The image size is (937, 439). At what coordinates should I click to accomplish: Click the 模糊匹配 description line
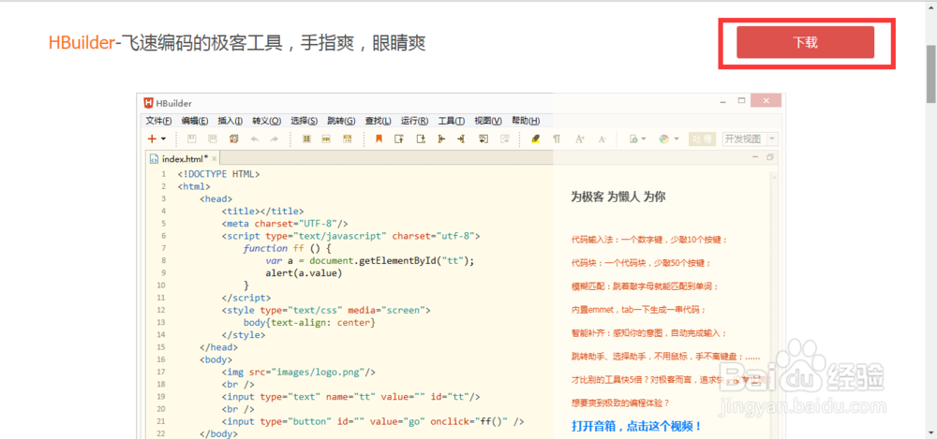coord(645,286)
